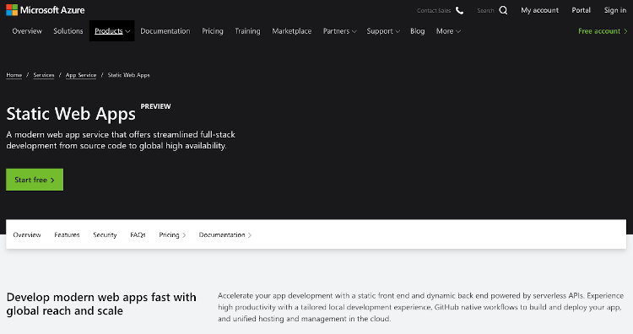The image size is (633, 334).
Task: Open the top navigation Pricing item
Action: (x=213, y=31)
